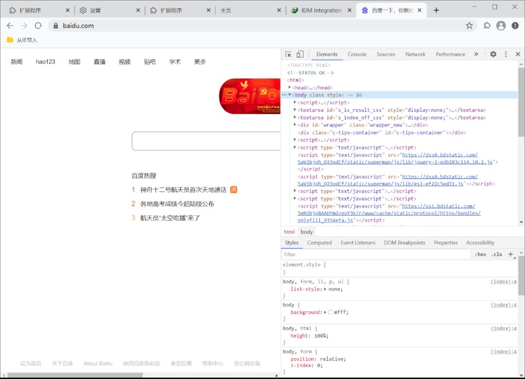
Task: Close the DevTools panel
Action: pyautogui.click(x=518, y=54)
